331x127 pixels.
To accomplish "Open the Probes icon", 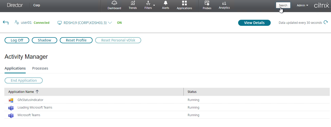I will [207, 3].
